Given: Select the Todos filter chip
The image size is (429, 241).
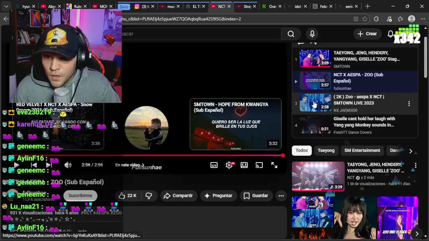Looking at the screenshot, I should click(x=302, y=151).
